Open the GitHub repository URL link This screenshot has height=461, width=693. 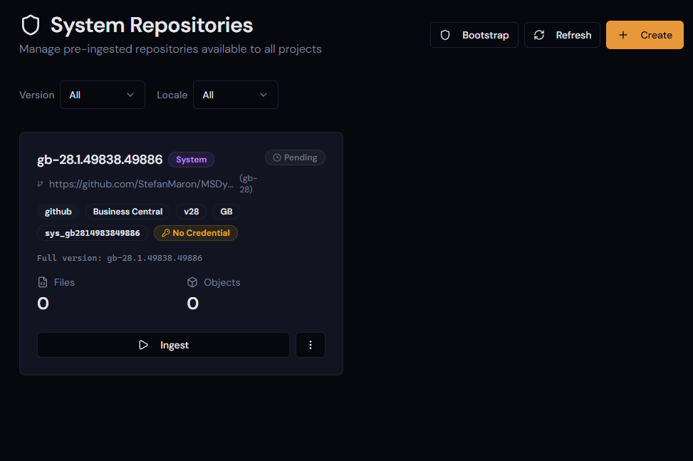pyautogui.click(x=141, y=184)
